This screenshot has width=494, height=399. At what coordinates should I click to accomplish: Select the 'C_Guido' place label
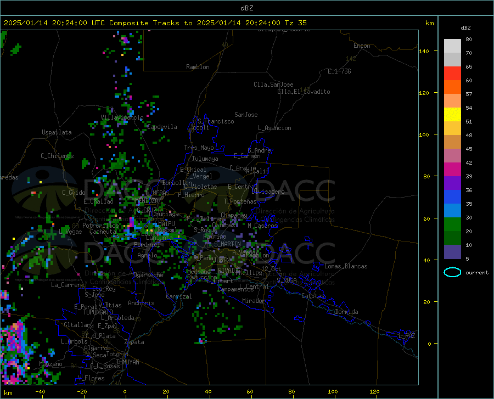[74, 193]
